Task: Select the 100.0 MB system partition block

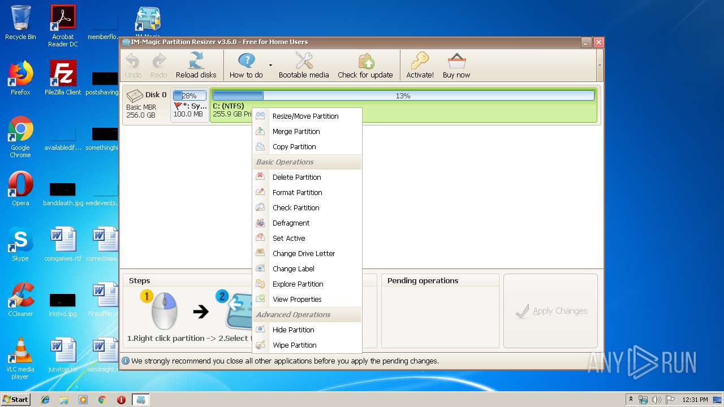Action: (x=189, y=105)
